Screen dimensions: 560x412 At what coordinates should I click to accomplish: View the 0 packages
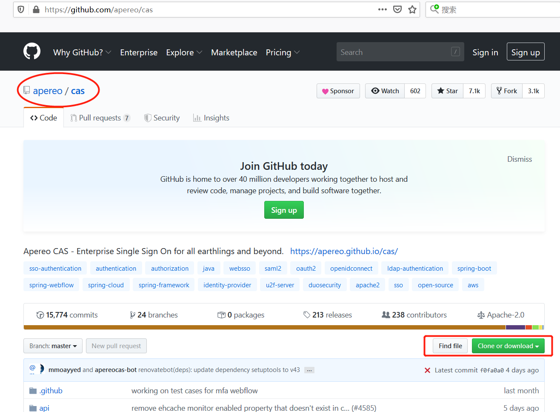(241, 315)
